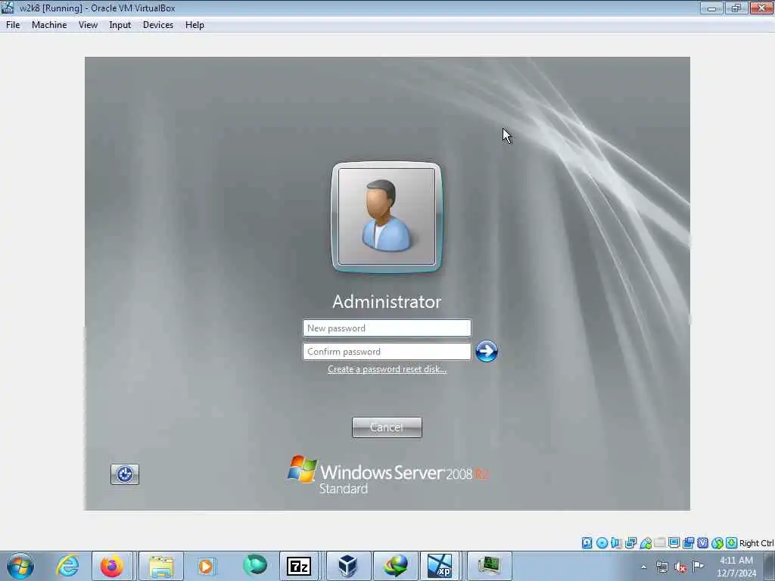The image size is (775, 581).
Task: Click the Ease of Access button
Action: click(125, 474)
